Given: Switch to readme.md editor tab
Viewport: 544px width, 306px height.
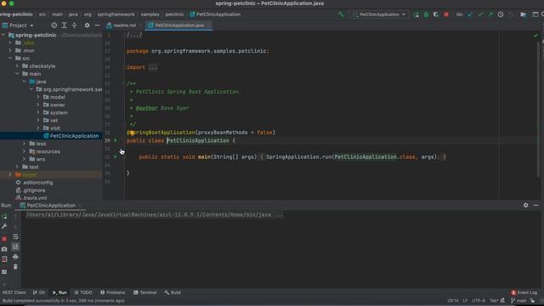Looking at the screenshot, I should pos(124,25).
